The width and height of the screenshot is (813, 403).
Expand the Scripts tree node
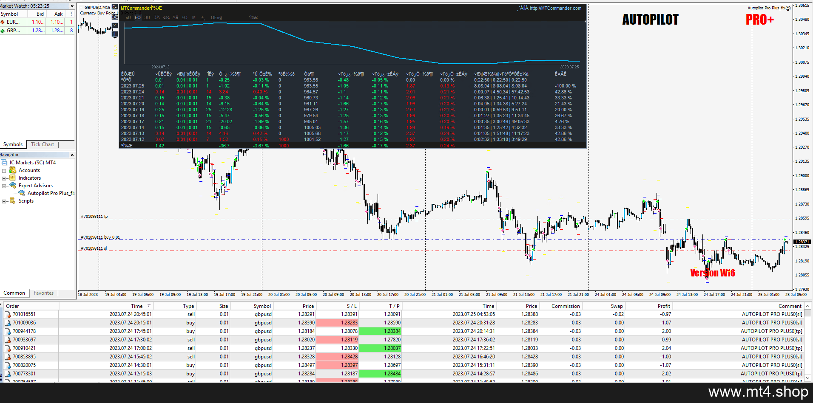[x=4, y=201]
